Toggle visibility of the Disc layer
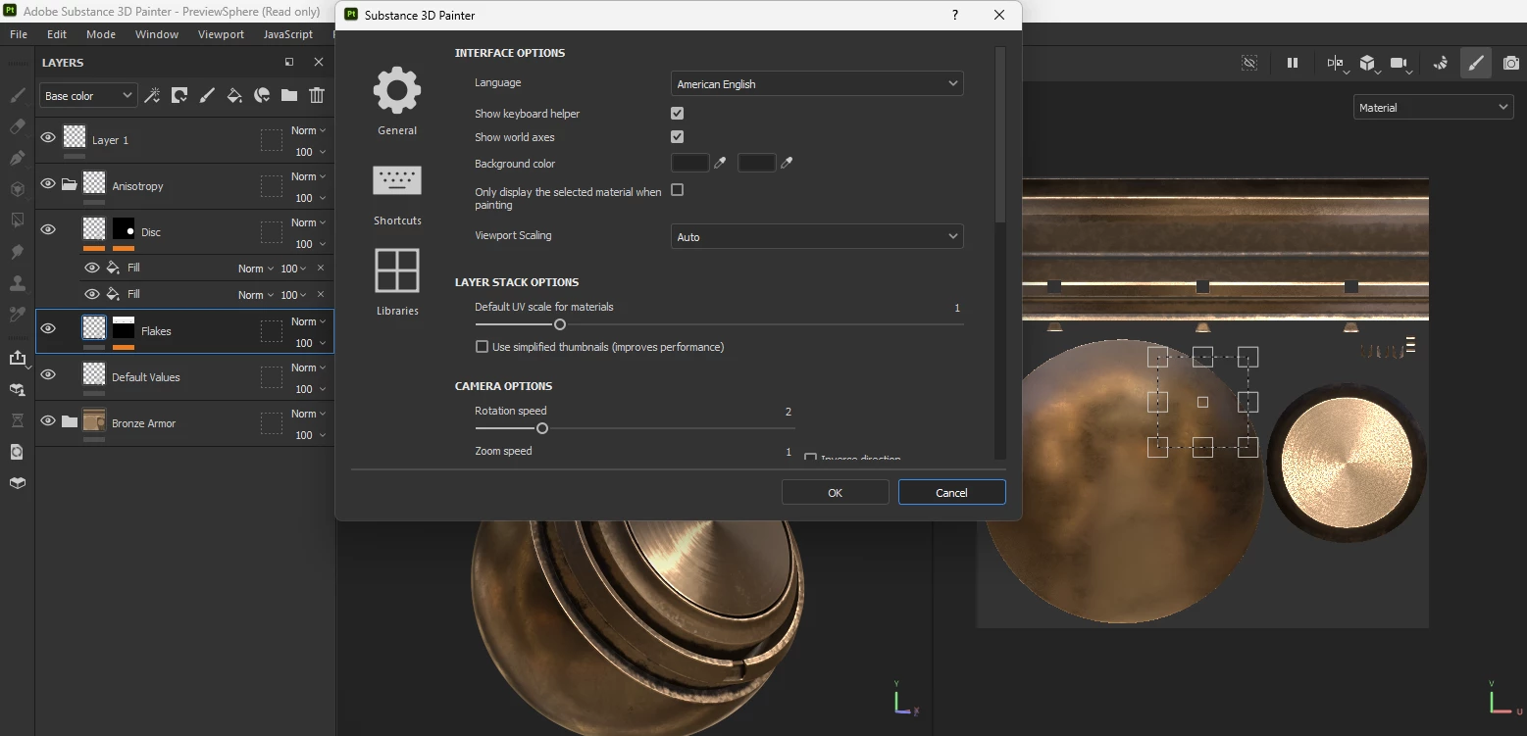Screen dimensions: 1527x736 48,230
